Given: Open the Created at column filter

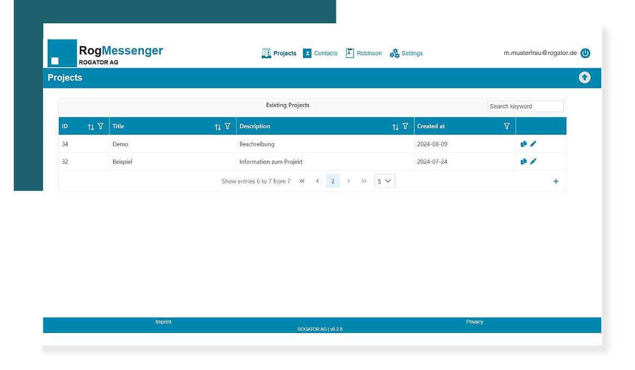Looking at the screenshot, I should click(x=506, y=126).
